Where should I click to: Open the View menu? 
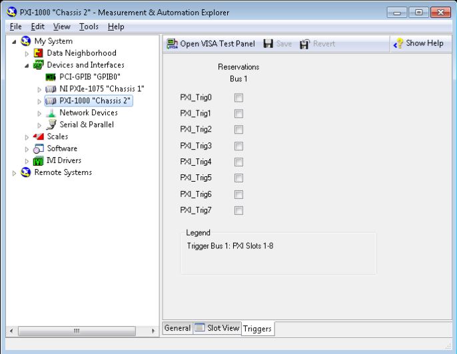62,27
